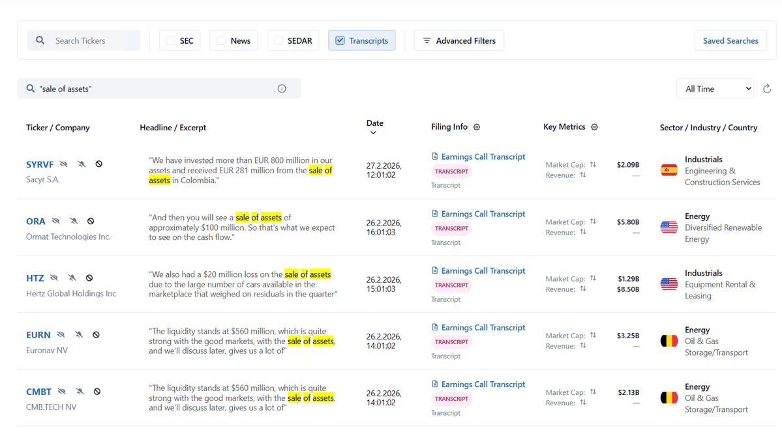
Task: Click Diversified Renewable Energy industry text
Action: point(723,233)
